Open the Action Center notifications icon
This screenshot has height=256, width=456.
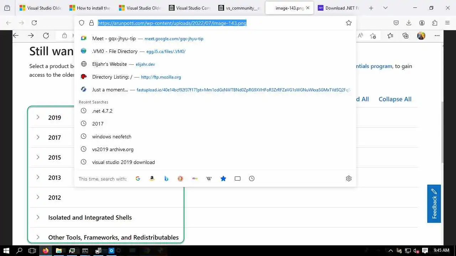point(425,251)
